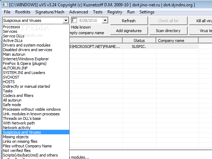Screen dimensions: 212x159
Task: Collapse the category dropdown arrow
Action: click(66, 20)
